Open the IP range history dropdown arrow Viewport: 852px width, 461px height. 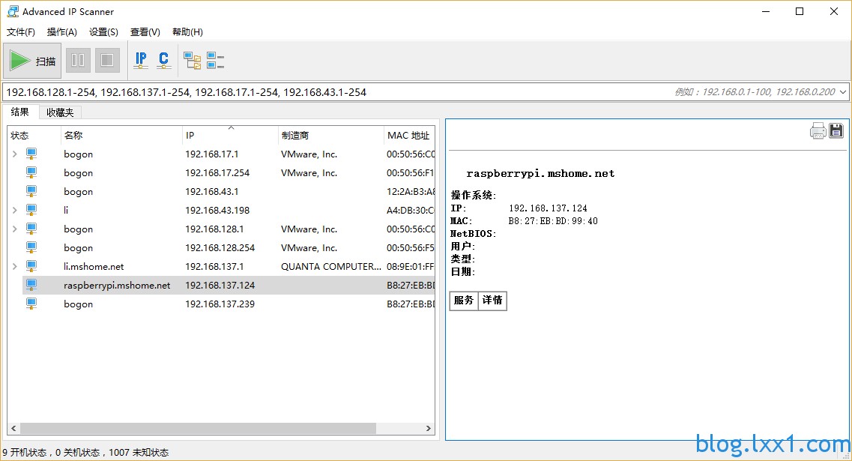point(843,92)
